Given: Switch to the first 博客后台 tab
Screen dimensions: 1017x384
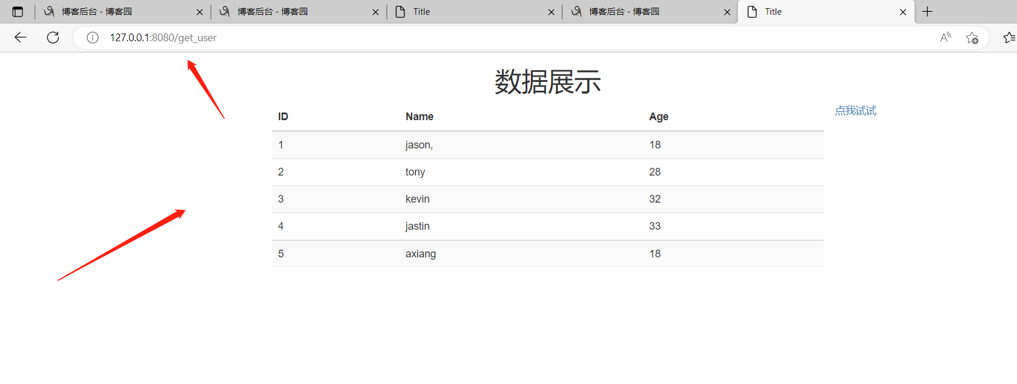Looking at the screenshot, I should point(97,12).
